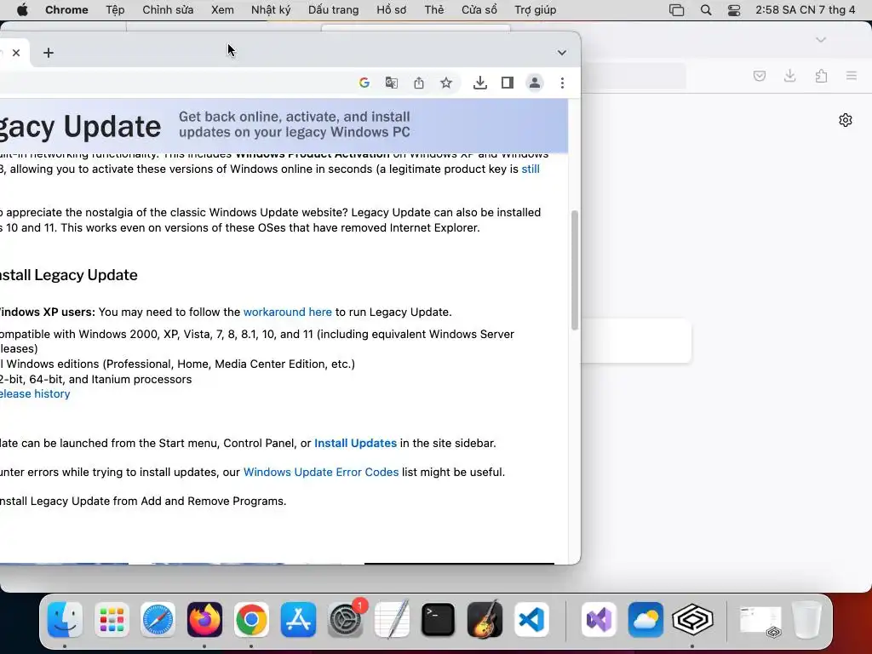The height and width of the screenshot is (654, 872).
Task: Open extensions puzzle icon in Firefox window
Action: tap(821, 76)
